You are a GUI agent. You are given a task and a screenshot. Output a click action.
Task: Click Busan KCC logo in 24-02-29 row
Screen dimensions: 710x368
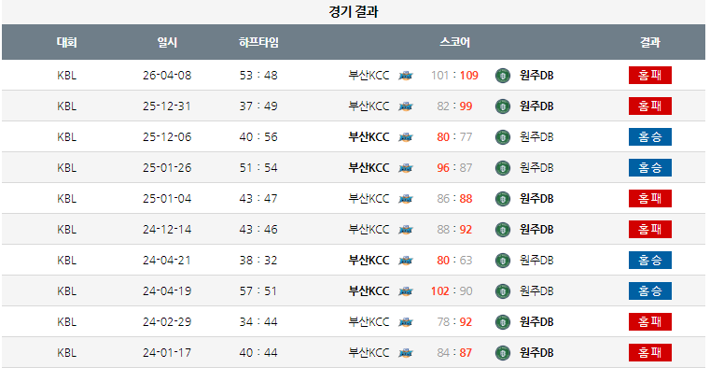click(x=405, y=322)
